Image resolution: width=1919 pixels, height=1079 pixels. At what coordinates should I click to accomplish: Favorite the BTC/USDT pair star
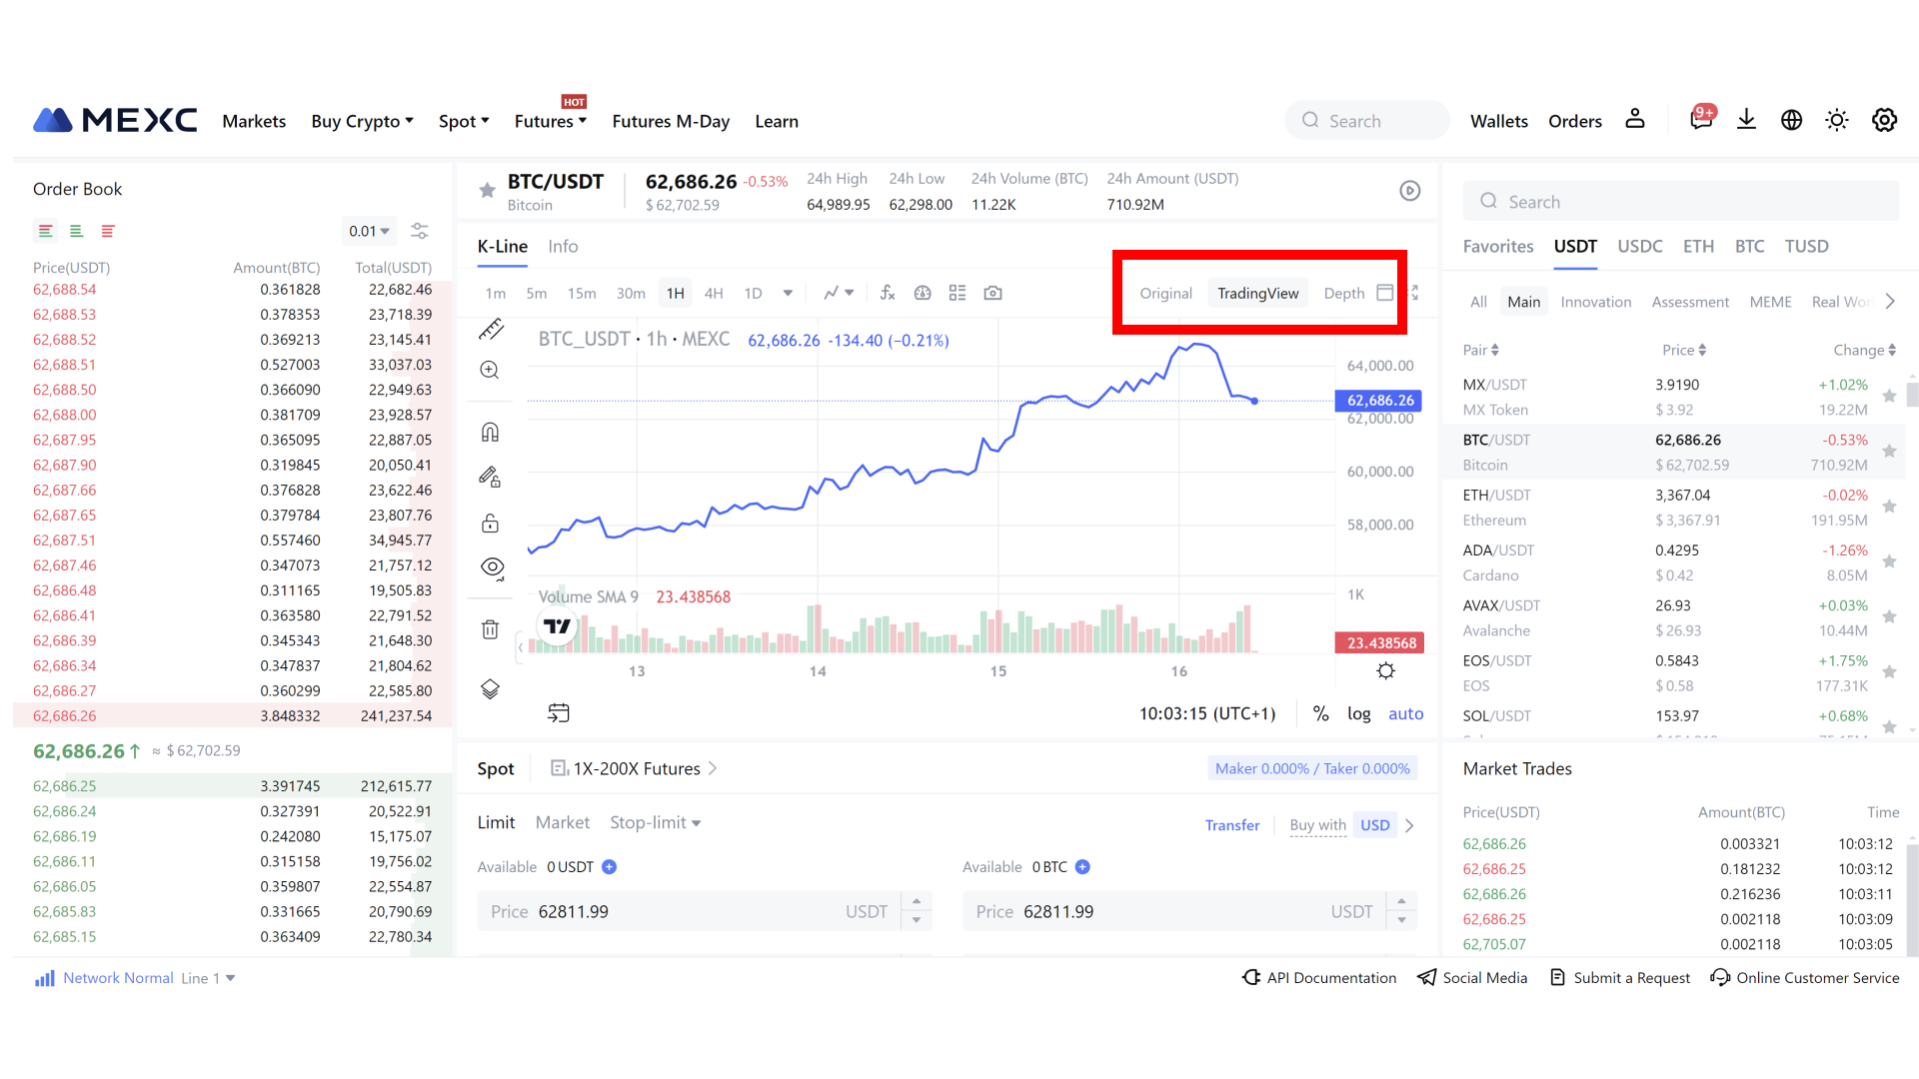(487, 190)
